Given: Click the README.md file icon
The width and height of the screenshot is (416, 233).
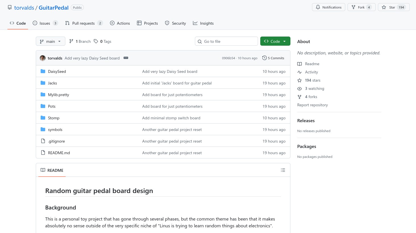Looking at the screenshot, I should click(43, 152).
